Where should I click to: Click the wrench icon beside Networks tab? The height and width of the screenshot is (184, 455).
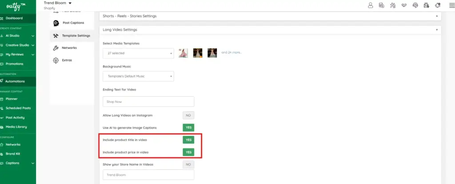(56, 48)
